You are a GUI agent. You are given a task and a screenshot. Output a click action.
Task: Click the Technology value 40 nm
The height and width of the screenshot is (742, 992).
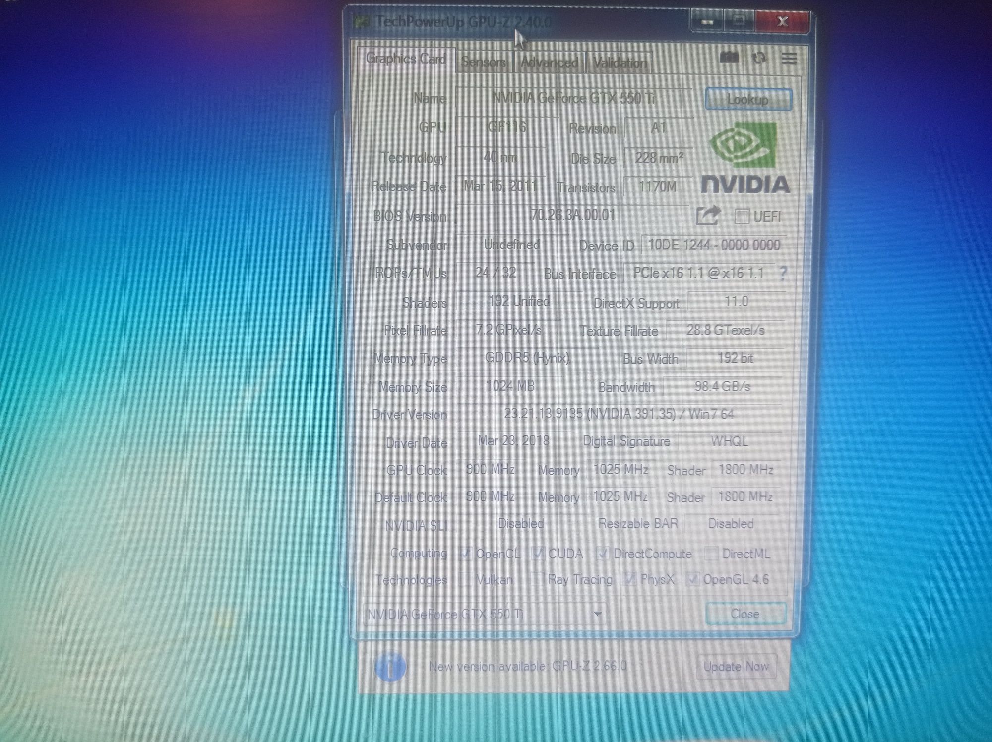click(500, 157)
